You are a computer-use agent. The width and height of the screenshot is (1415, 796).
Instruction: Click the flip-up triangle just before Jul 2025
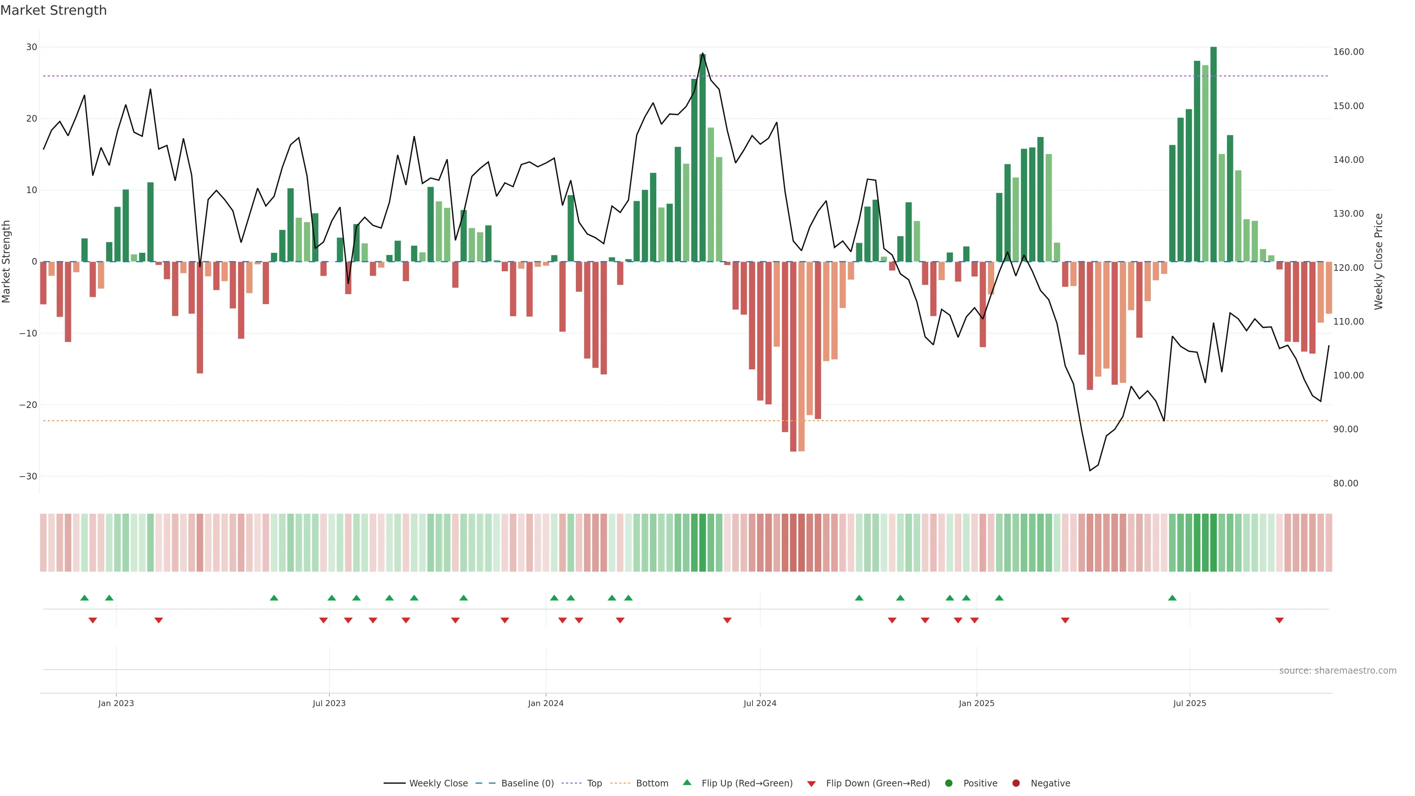(1172, 598)
